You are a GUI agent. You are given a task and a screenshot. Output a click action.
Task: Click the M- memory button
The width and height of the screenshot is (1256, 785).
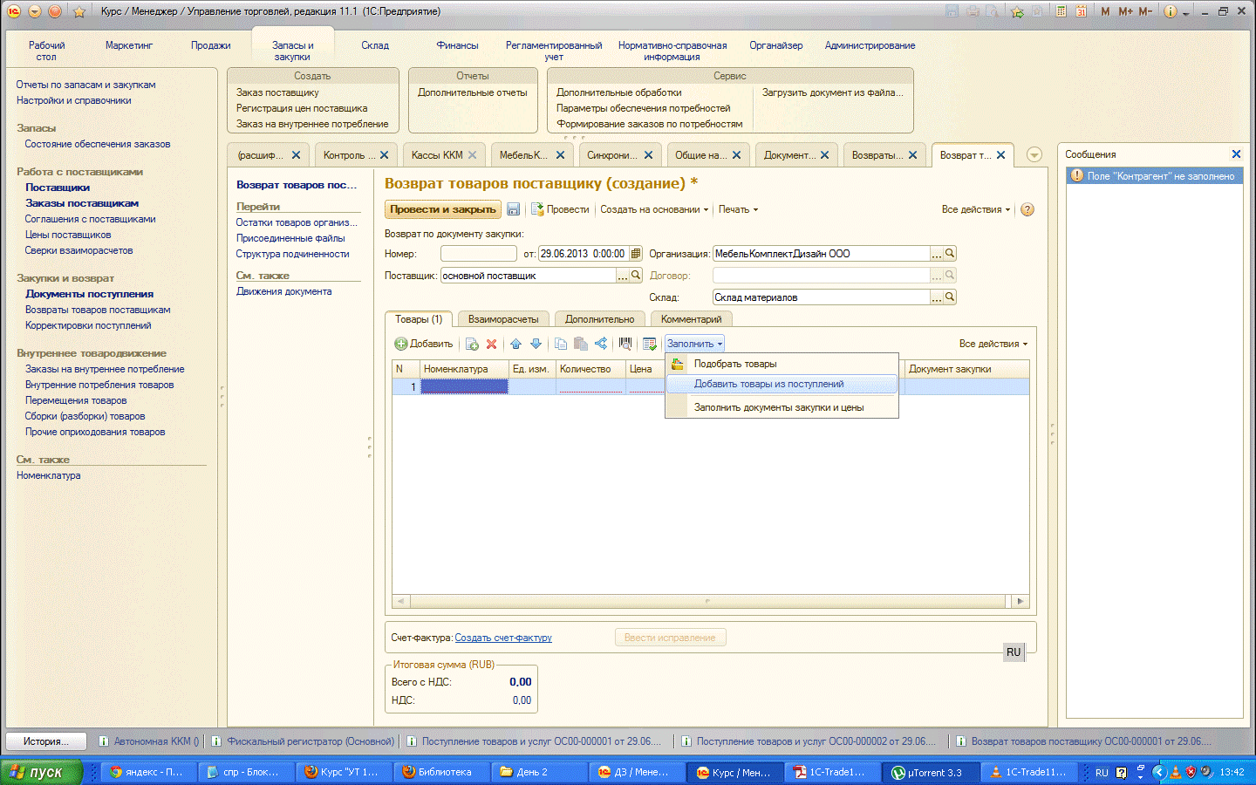coord(1145,11)
